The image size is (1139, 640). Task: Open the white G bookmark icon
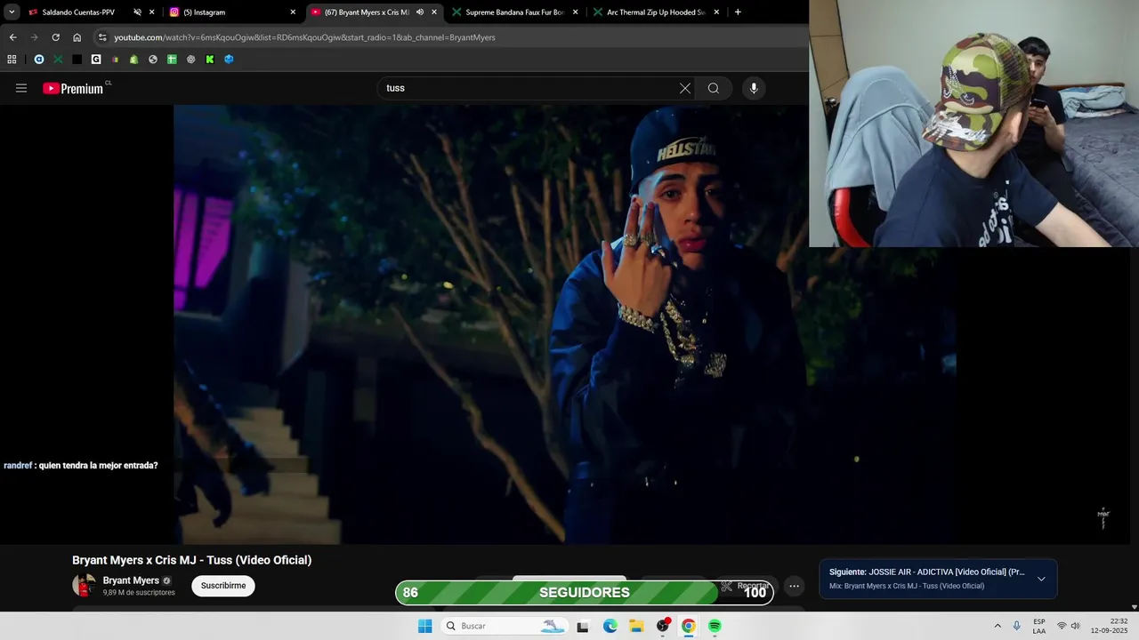click(x=96, y=60)
